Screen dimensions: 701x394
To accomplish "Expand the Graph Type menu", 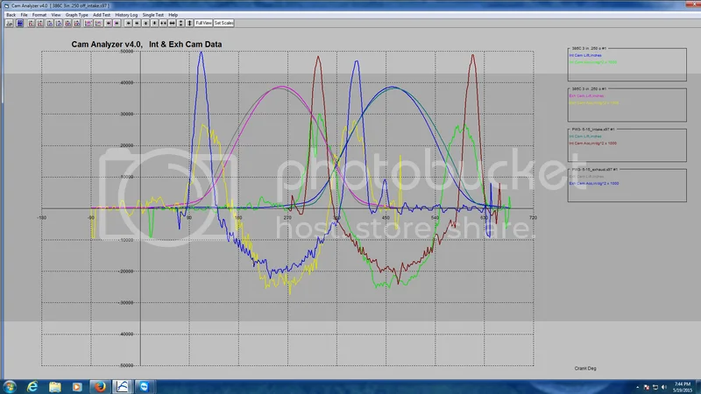I will (77, 15).
